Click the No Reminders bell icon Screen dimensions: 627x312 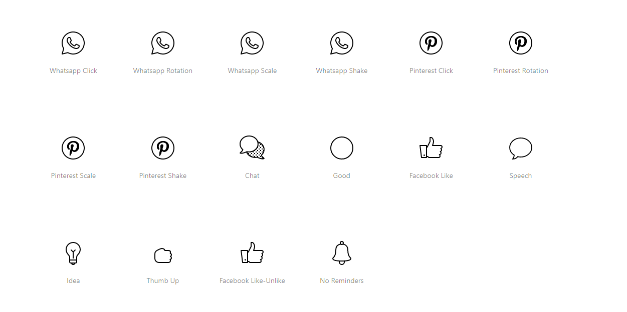click(x=342, y=253)
